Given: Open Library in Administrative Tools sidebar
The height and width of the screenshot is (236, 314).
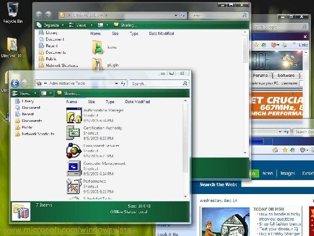Looking at the screenshot, I should [x=24, y=101].
